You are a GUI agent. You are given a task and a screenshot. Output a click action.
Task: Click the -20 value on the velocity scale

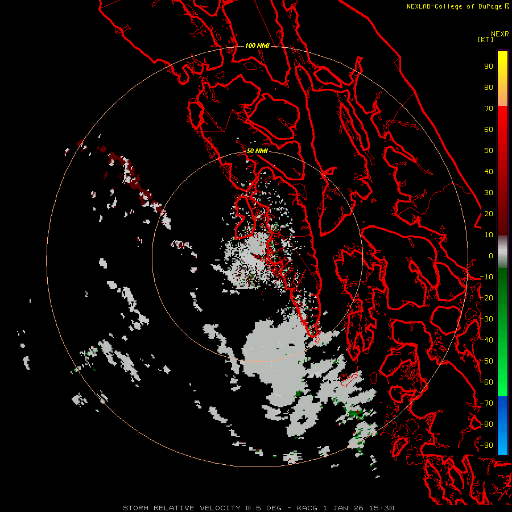tap(486, 298)
